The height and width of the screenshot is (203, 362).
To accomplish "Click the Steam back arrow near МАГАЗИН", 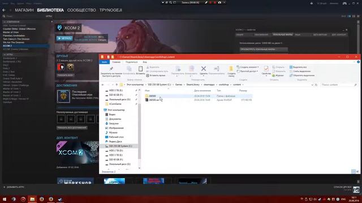I will click(x=4, y=10).
